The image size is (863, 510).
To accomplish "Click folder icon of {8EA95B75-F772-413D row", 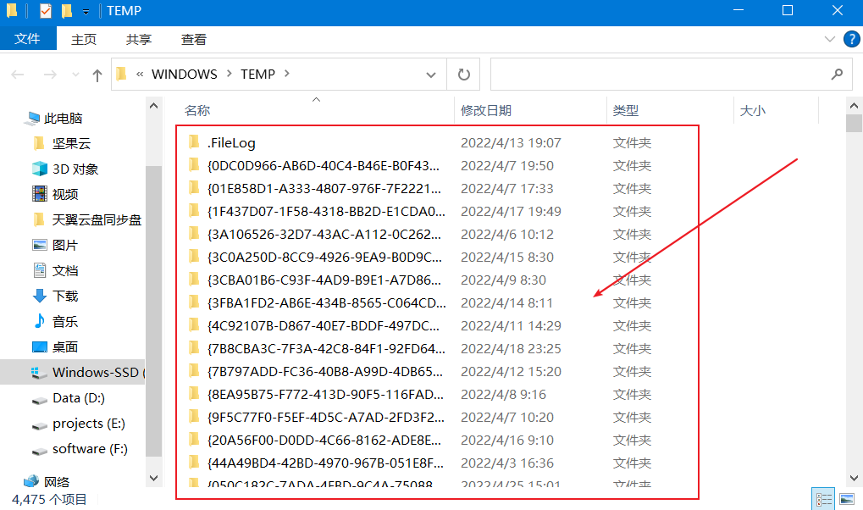I will [x=194, y=394].
